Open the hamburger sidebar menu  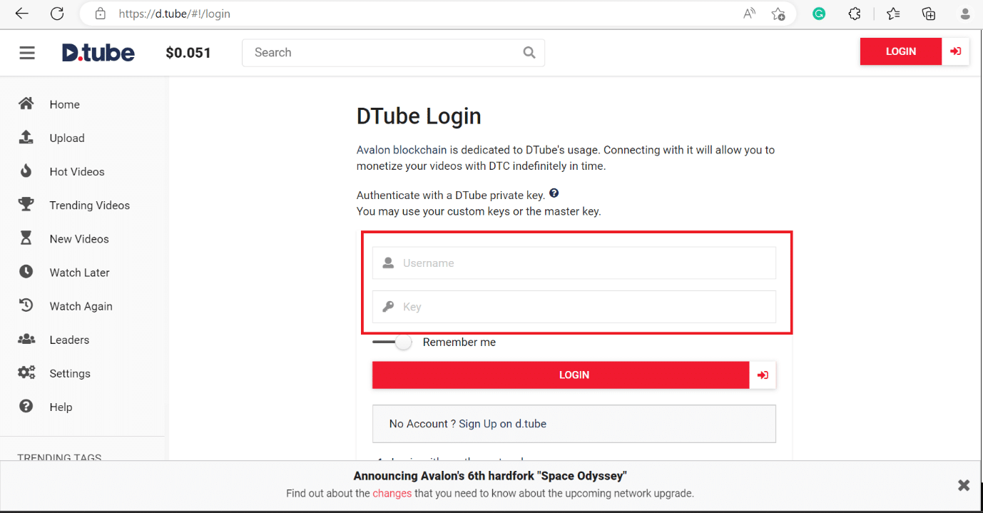pyautogui.click(x=27, y=53)
